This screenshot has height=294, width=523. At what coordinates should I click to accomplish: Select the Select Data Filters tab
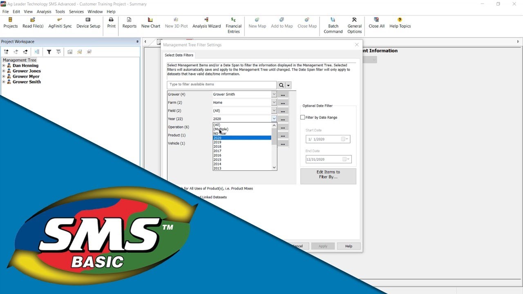(179, 55)
